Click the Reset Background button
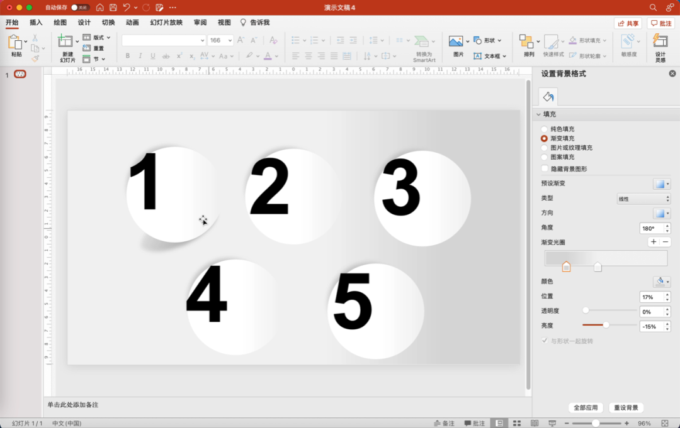This screenshot has width=680, height=428. [x=626, y=408]
